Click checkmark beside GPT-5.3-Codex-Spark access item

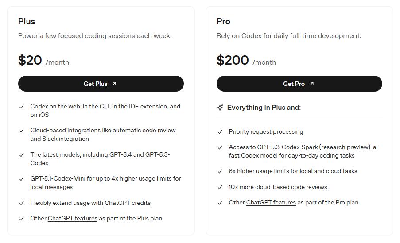(220, 148)
